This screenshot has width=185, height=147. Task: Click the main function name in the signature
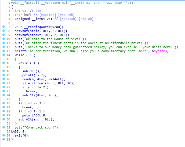pos(65,3)
